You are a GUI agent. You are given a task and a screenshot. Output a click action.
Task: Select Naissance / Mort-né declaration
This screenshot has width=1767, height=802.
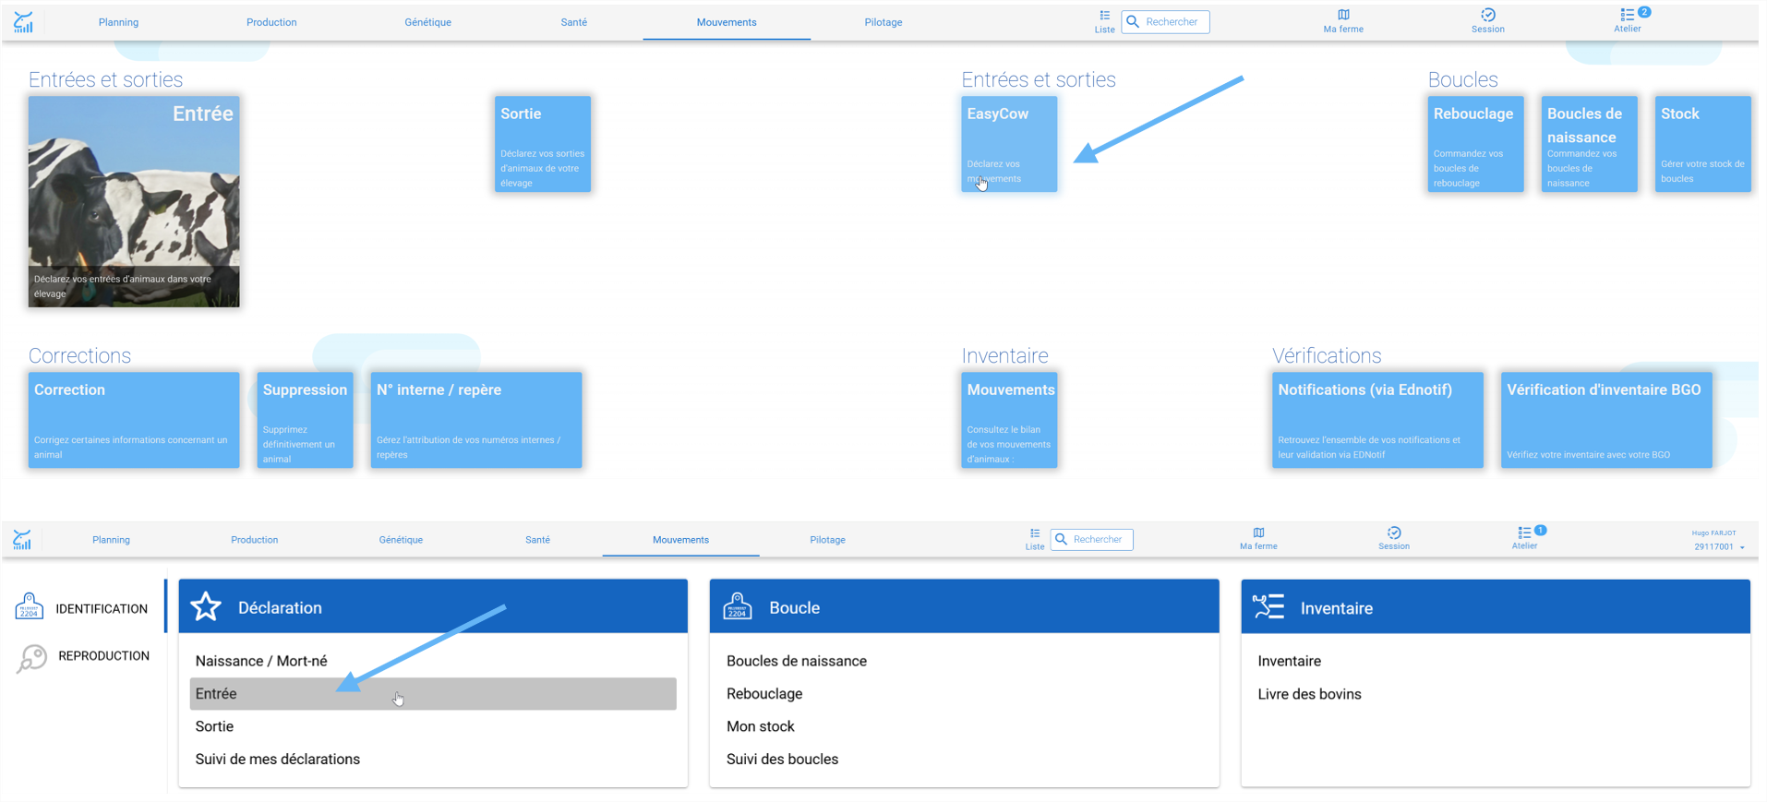[x=261, y=661]
